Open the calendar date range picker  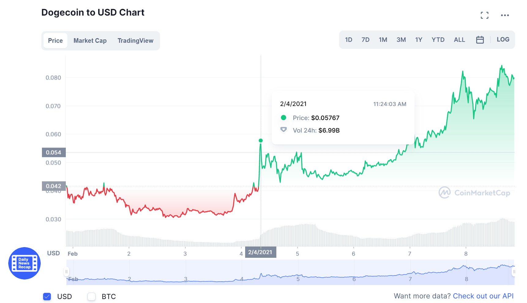480,40
